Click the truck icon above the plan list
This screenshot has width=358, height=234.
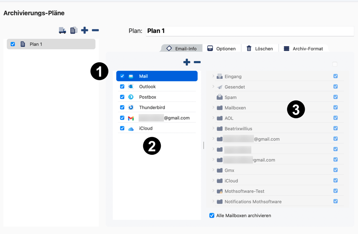coord(62,30)
